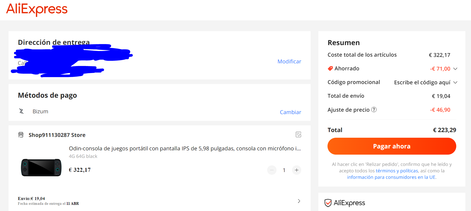Click the Bizum payment method icon
The width and height of the screenshot is (471, 211).
pos(21,111)
